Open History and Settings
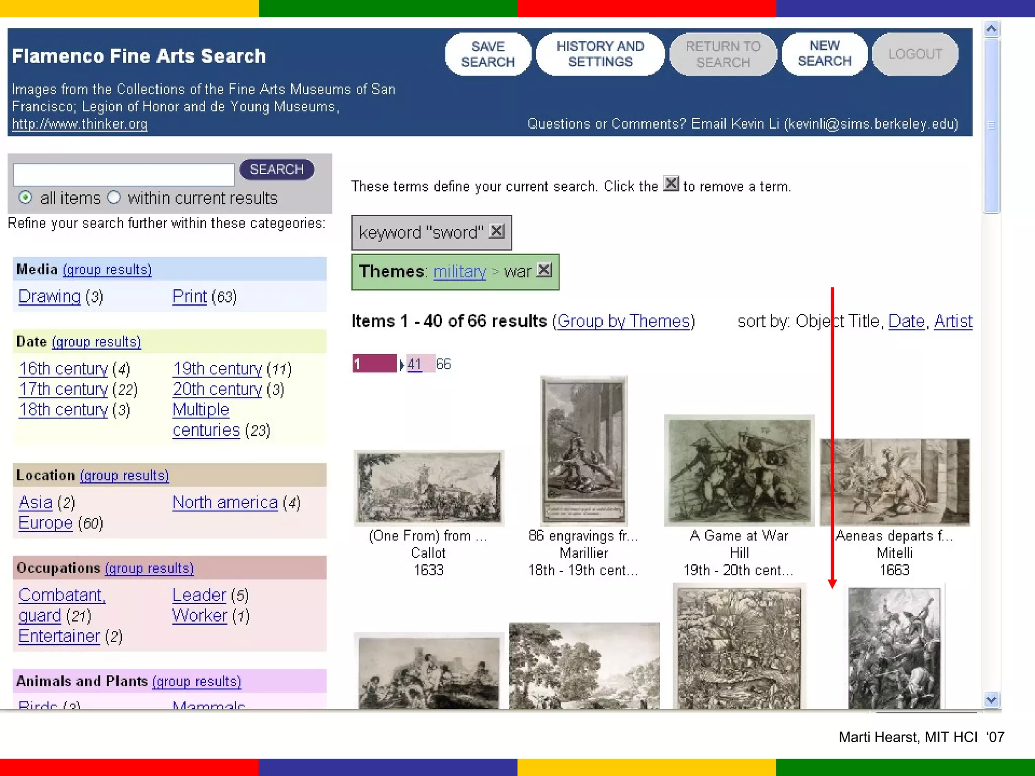 (x=600, y=54)
